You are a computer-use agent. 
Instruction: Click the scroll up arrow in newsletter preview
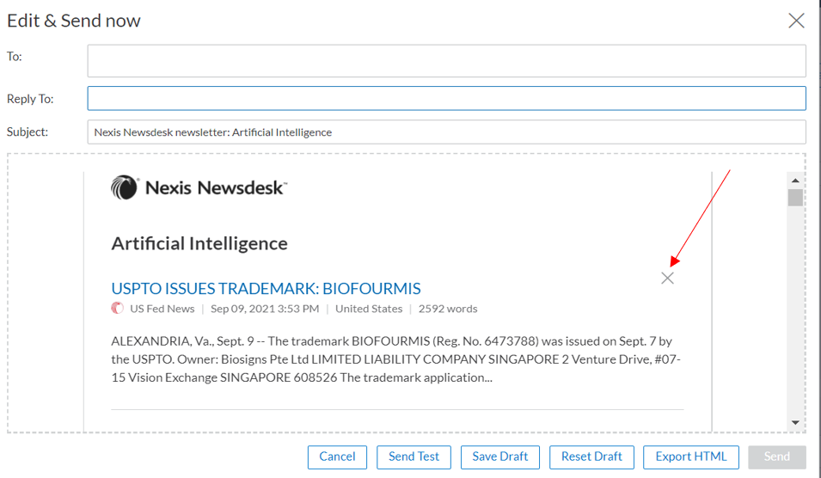(795, 180)
